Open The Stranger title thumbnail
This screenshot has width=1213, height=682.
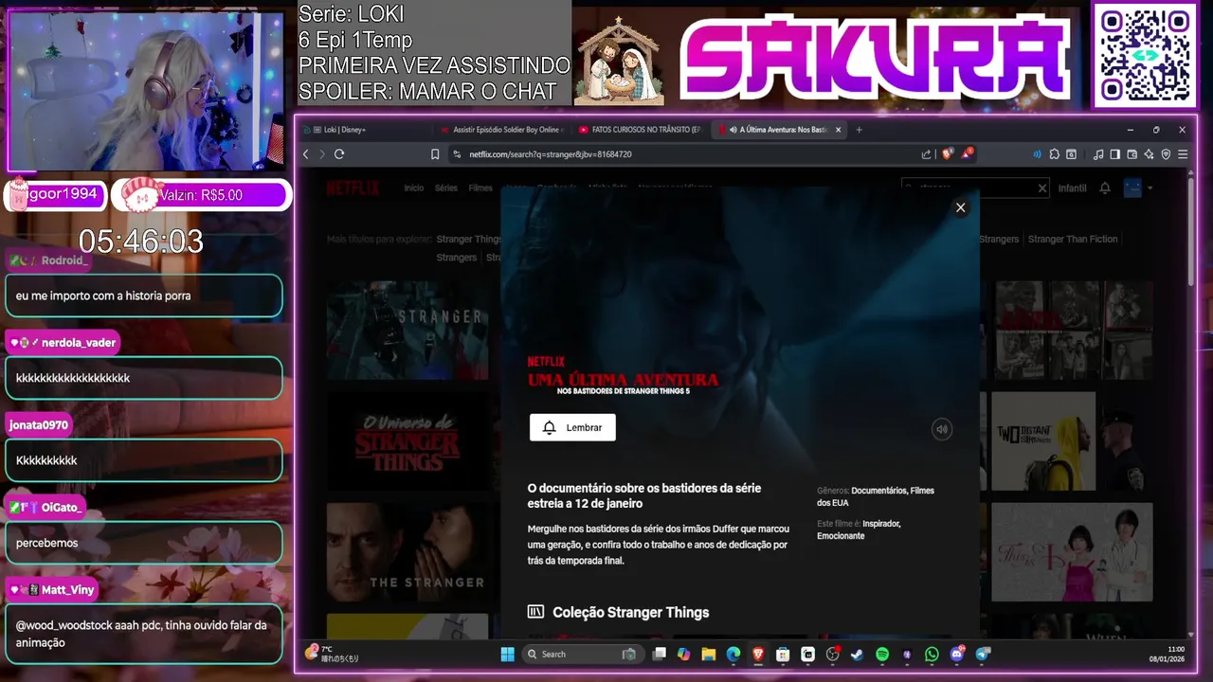(407, 551)
